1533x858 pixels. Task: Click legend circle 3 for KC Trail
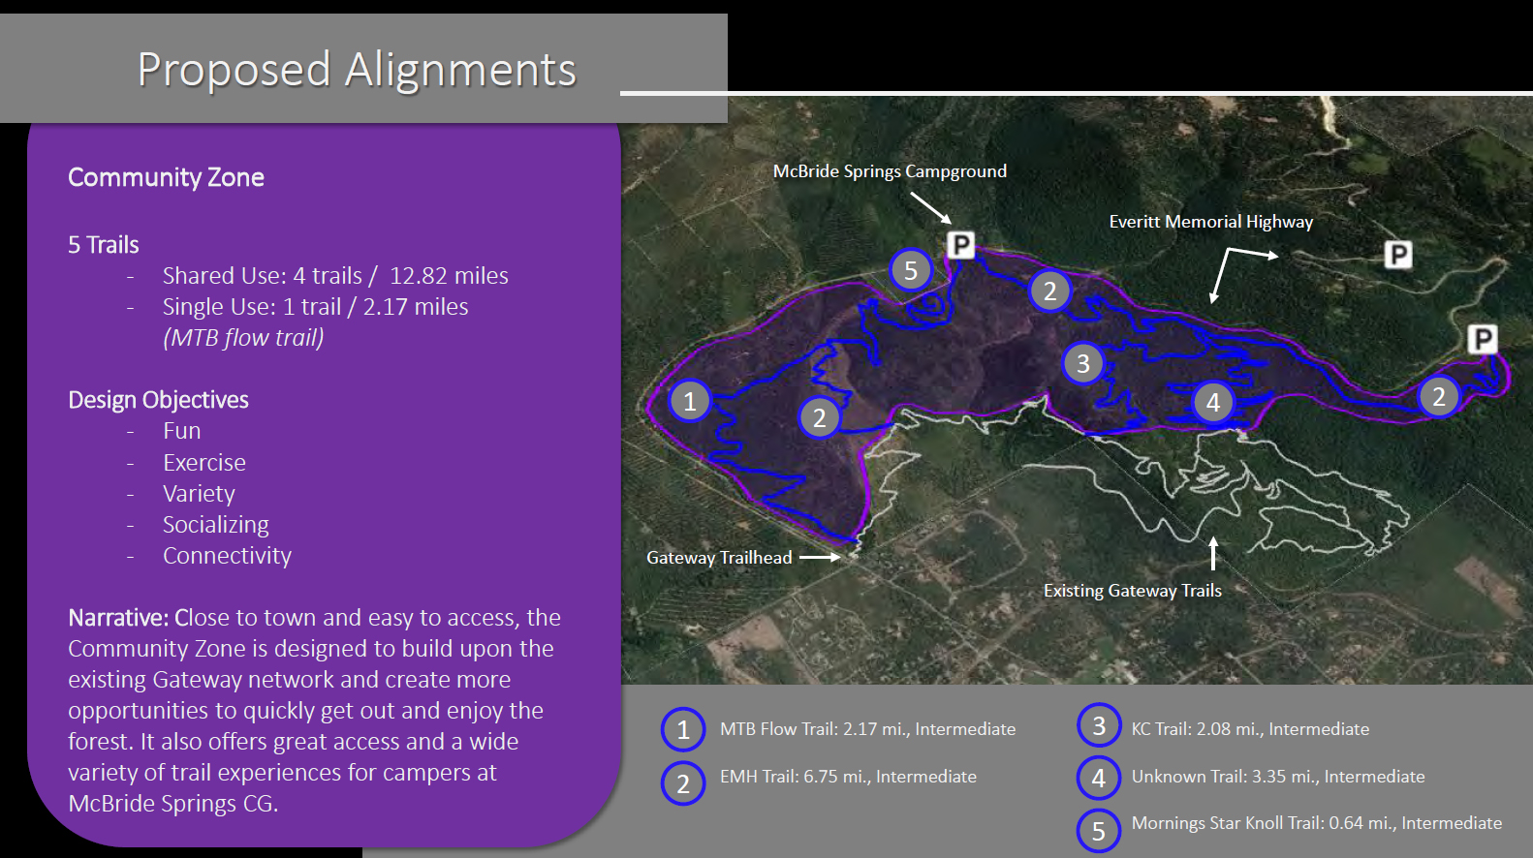tap(1099, 725)
